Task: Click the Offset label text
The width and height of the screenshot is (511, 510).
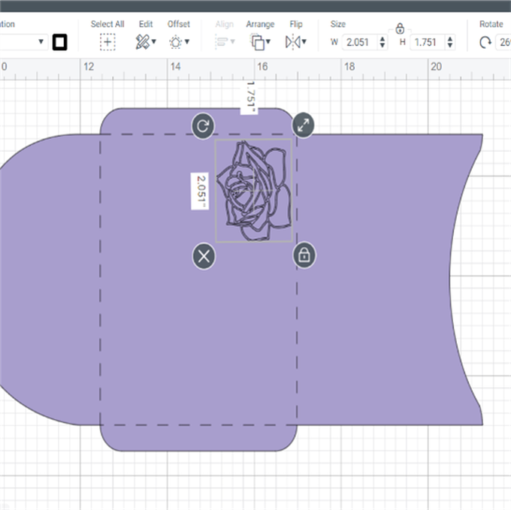Action: click(x=179, y=24)
